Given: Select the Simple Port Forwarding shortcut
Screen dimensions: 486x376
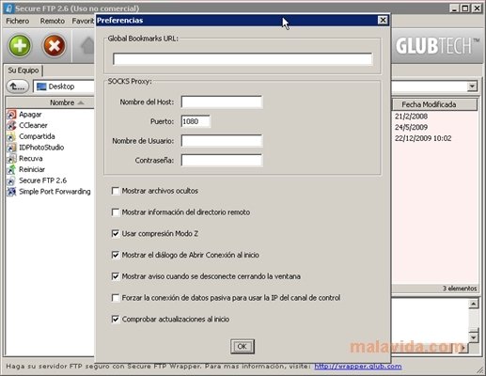Looking at the screenshot, I should [x=55, y=192].
